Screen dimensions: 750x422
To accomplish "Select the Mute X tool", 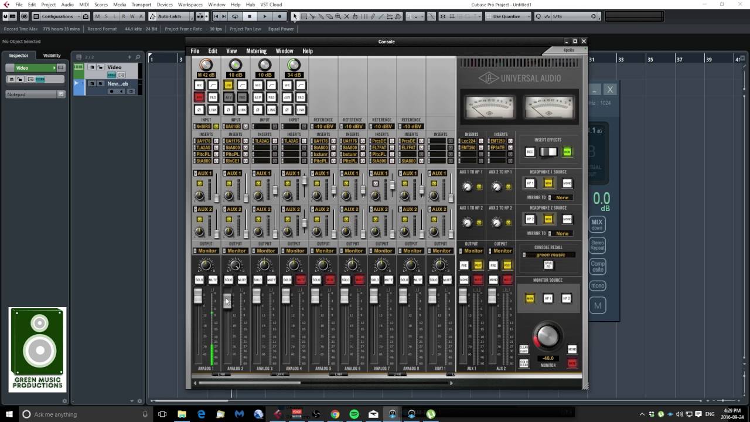I will (x=347, y=16).
